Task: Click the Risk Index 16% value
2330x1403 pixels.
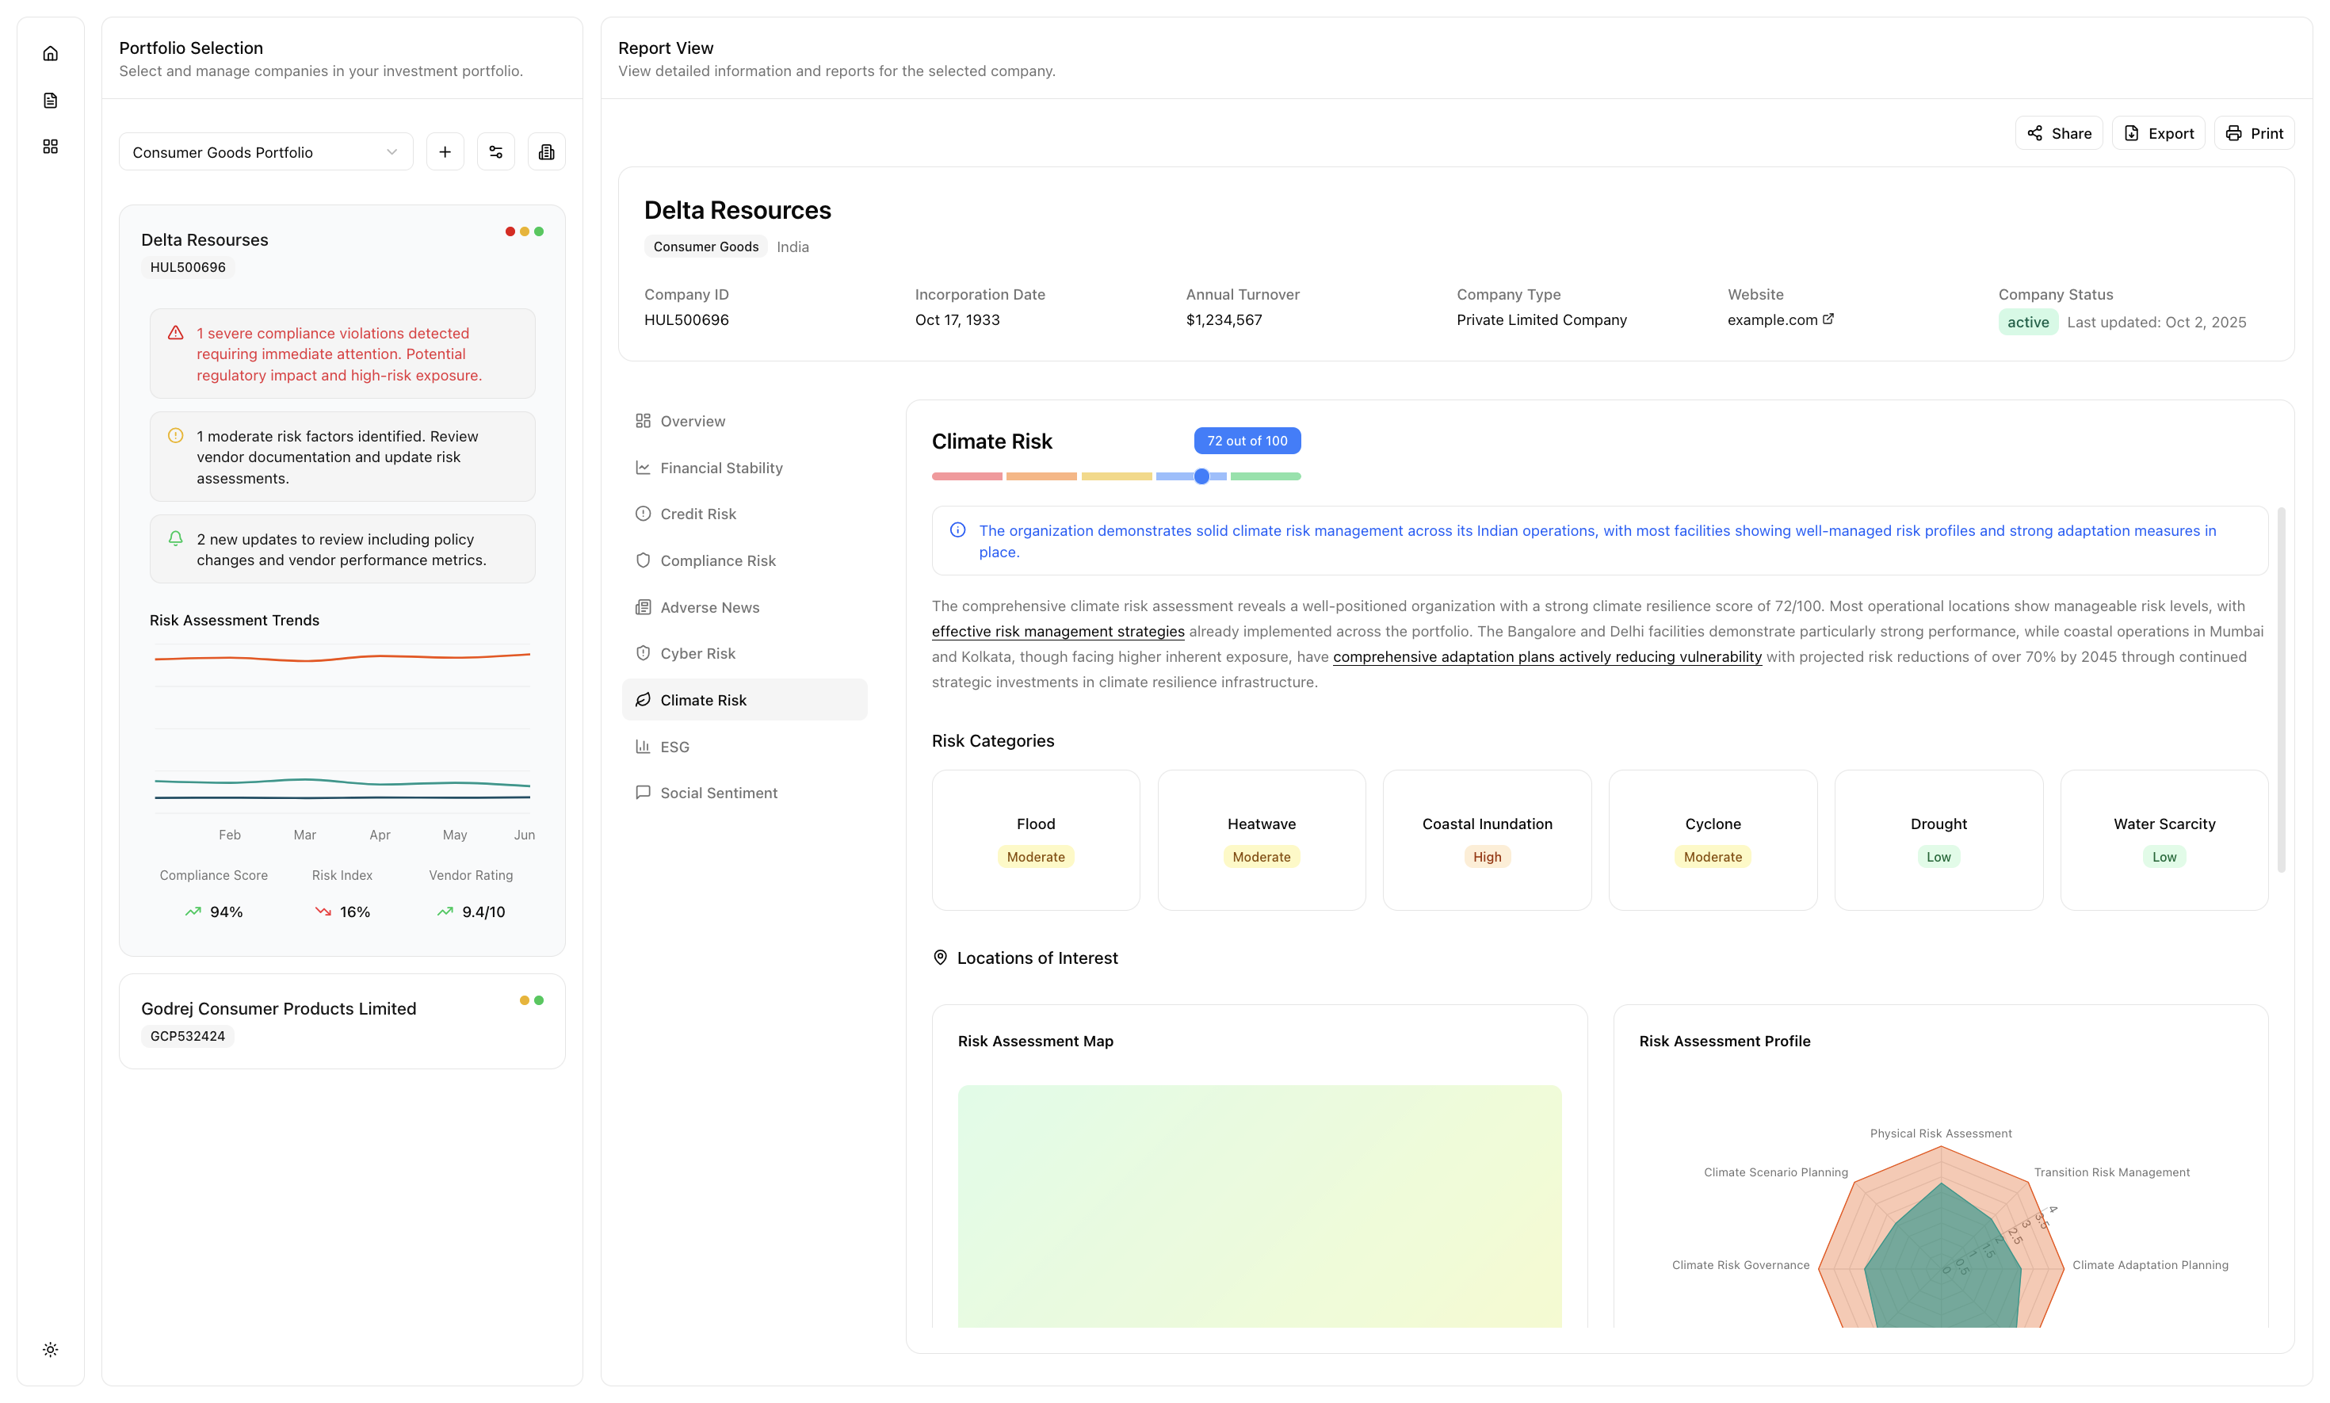Action: pyautogui.click(x=354, y=912)
